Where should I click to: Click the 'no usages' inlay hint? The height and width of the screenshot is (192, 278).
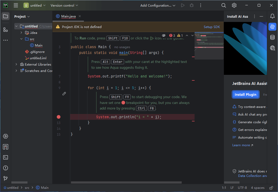pos(122,47)
